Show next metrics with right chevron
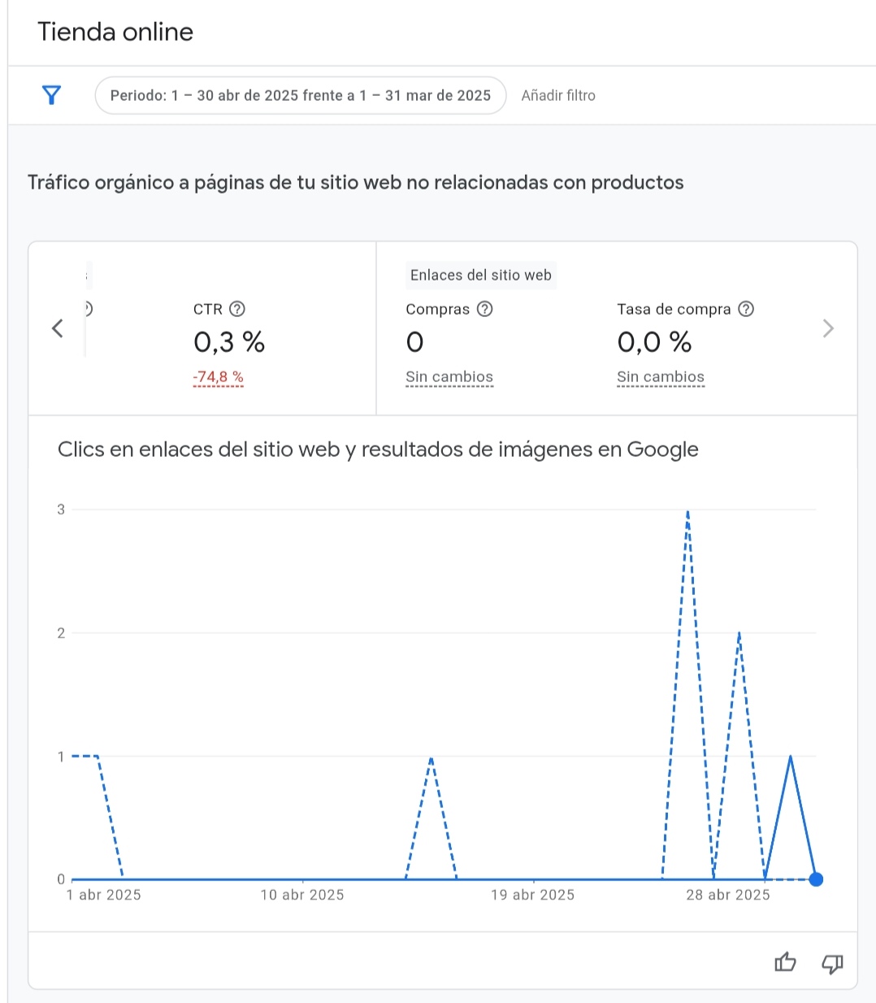This screenshot has width=876, height=1003. [828, 328]
